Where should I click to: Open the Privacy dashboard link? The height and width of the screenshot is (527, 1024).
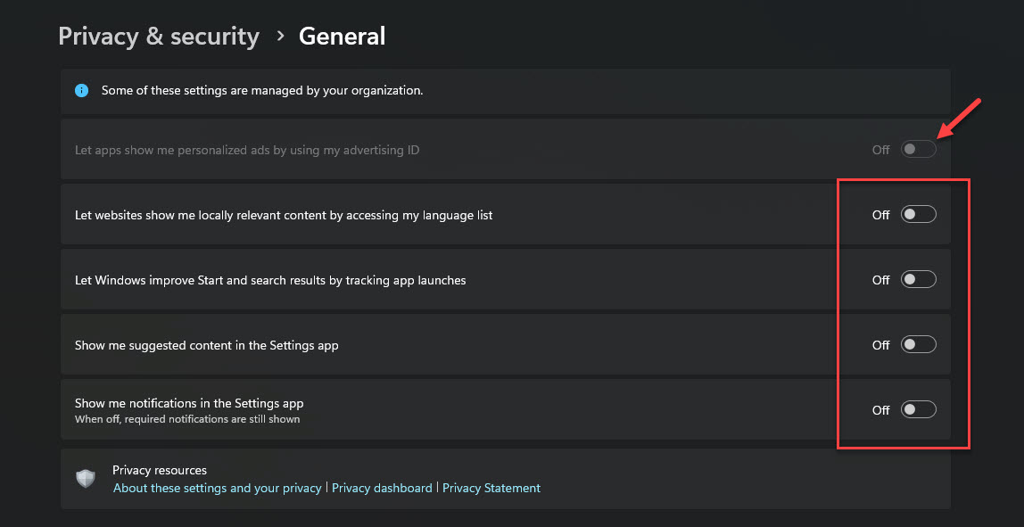coord(382,489)
